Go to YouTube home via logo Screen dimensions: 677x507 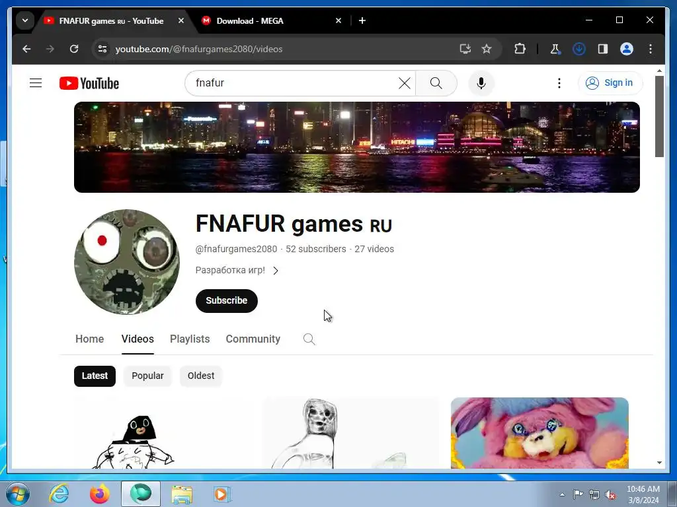click(x=89, y=83)
